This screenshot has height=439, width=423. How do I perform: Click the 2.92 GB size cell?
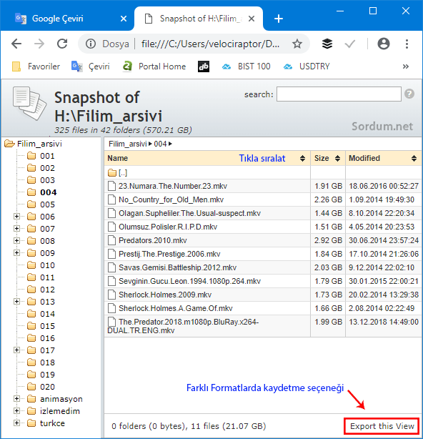point(328,240)
